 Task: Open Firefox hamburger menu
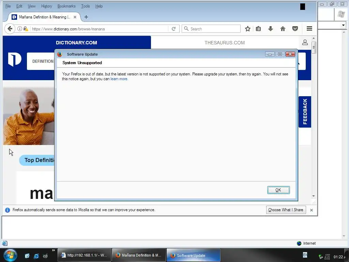point(309,29)
